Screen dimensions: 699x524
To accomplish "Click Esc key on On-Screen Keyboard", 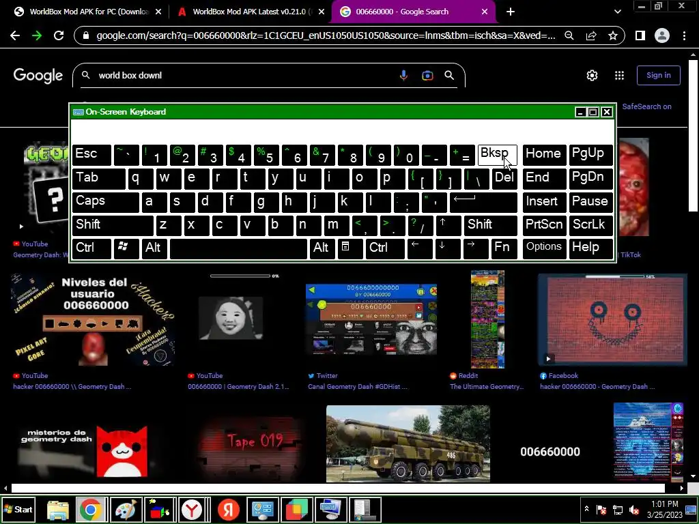I will pyautogui.click(x=91, y=155).
